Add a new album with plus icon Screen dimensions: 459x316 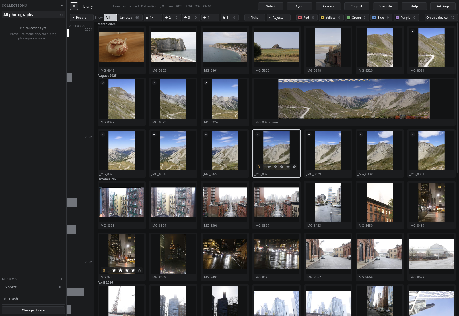62,279
